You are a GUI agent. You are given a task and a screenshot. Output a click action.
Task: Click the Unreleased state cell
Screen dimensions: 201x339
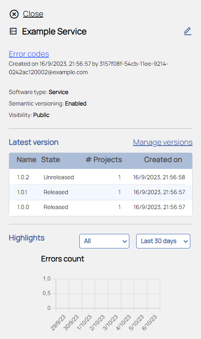coord(59,177)
